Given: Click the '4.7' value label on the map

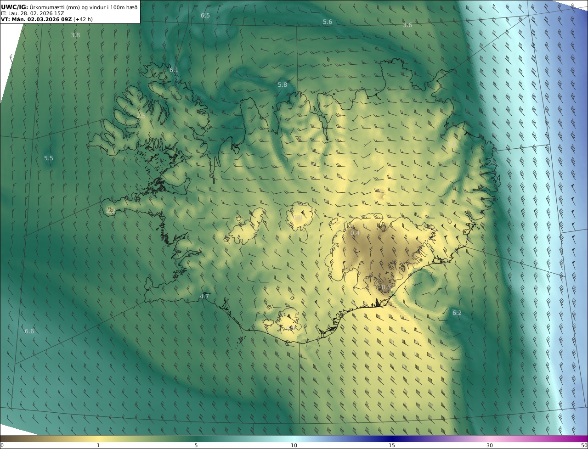Looking at the screenshot, I should click(204, 297).
